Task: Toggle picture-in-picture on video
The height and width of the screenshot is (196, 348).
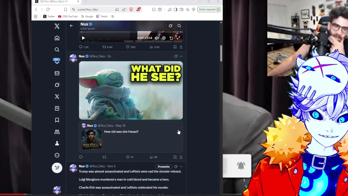Action: tap(171, 38)
